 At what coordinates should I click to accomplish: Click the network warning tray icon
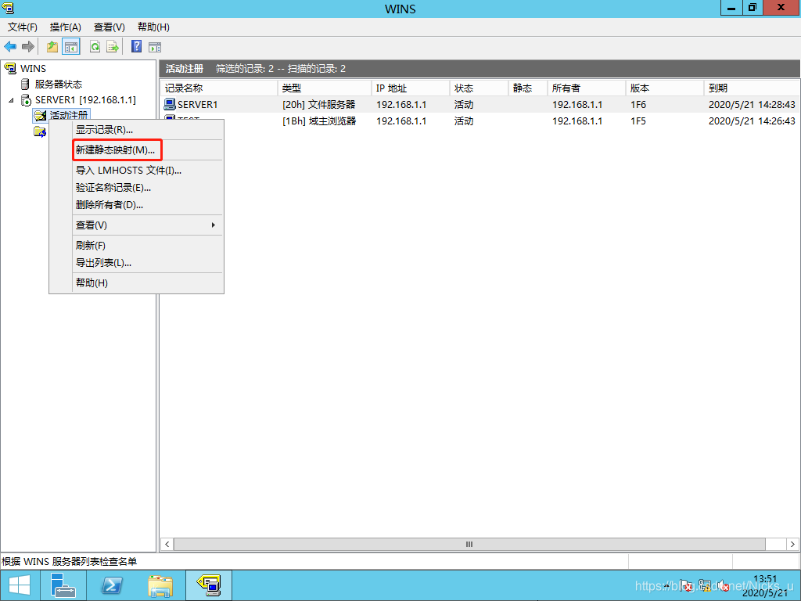[x=705, y=586]
